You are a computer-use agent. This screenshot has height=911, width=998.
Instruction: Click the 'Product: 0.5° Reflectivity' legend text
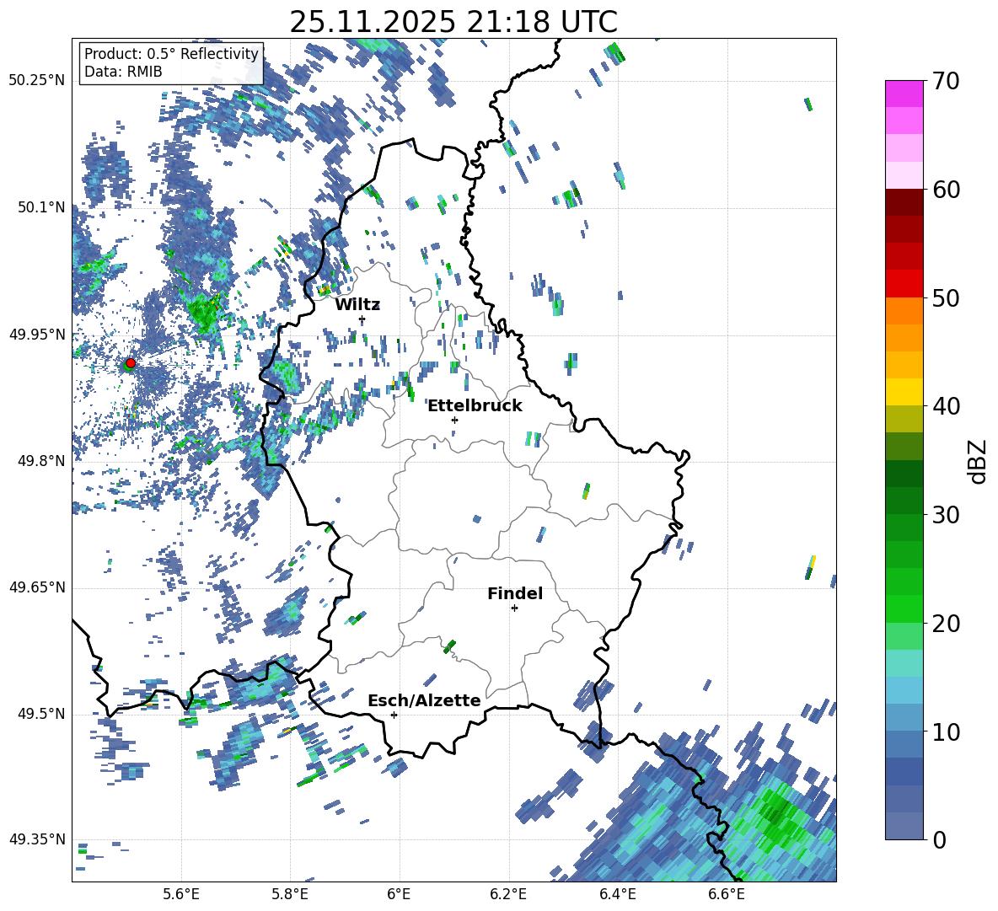tap(171, 54)
